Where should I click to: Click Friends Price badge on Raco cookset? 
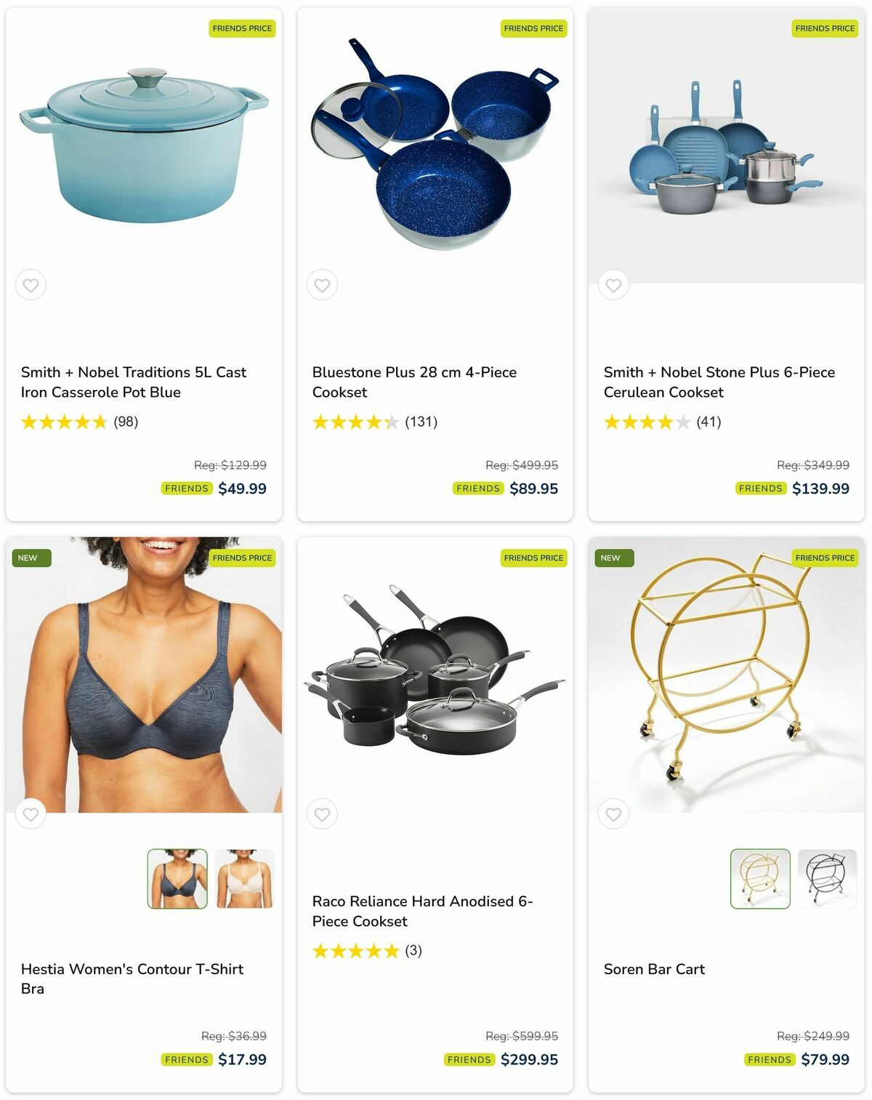pyautogui.click(x=533, y=558)
